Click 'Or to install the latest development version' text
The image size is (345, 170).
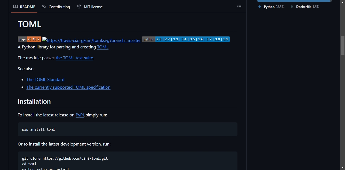tap(64, 144)
